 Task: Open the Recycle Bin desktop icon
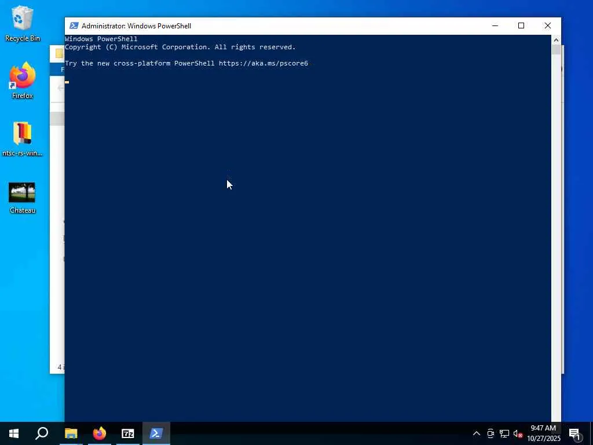[23, 23]
